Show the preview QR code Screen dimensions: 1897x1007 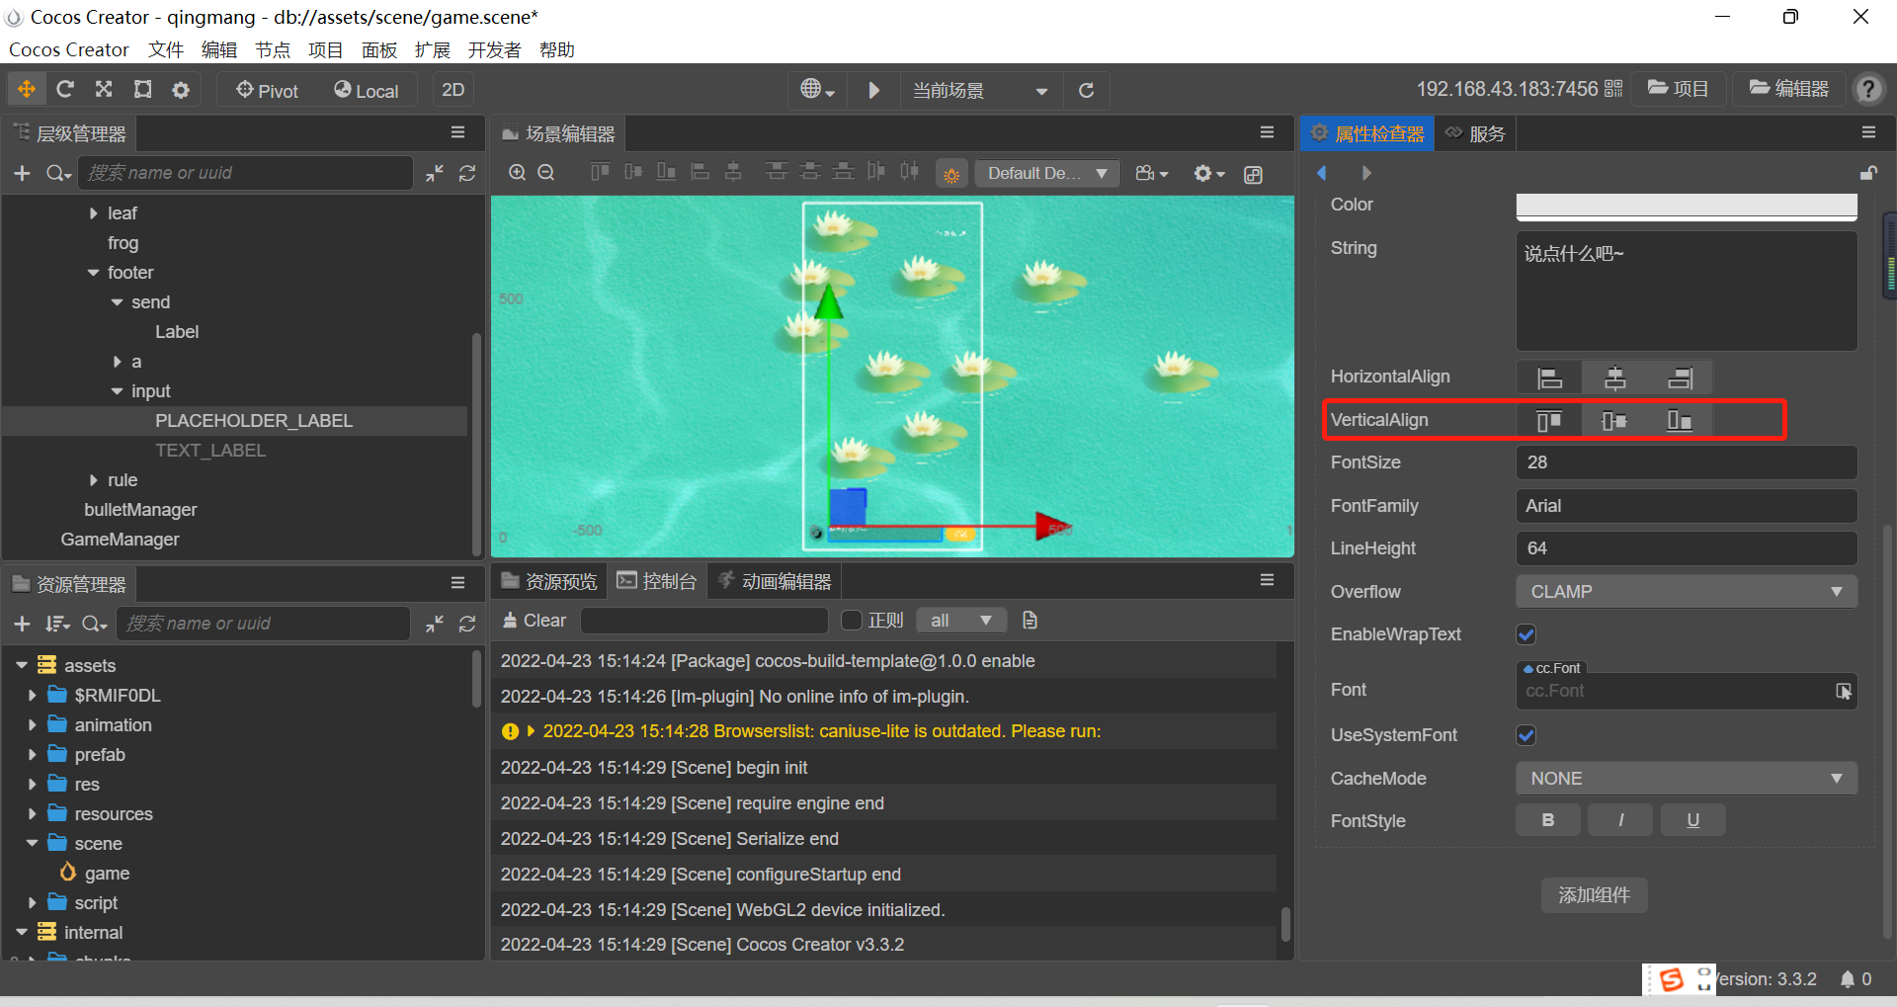pyautogui.click(x=1613, y=89)
